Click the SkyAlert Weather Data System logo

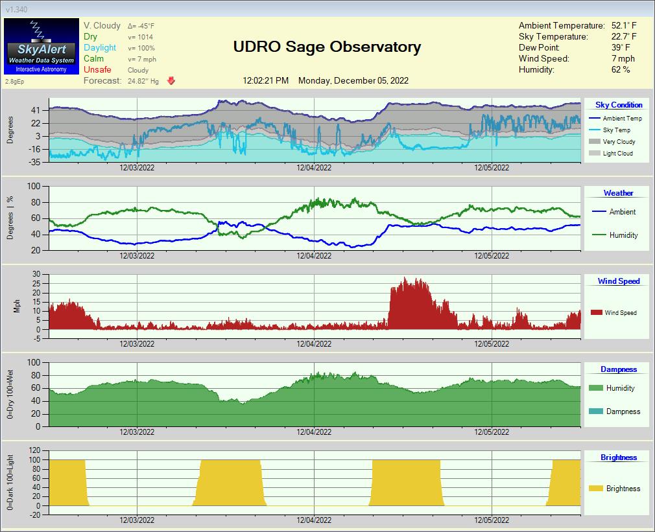tap(41, 46)
